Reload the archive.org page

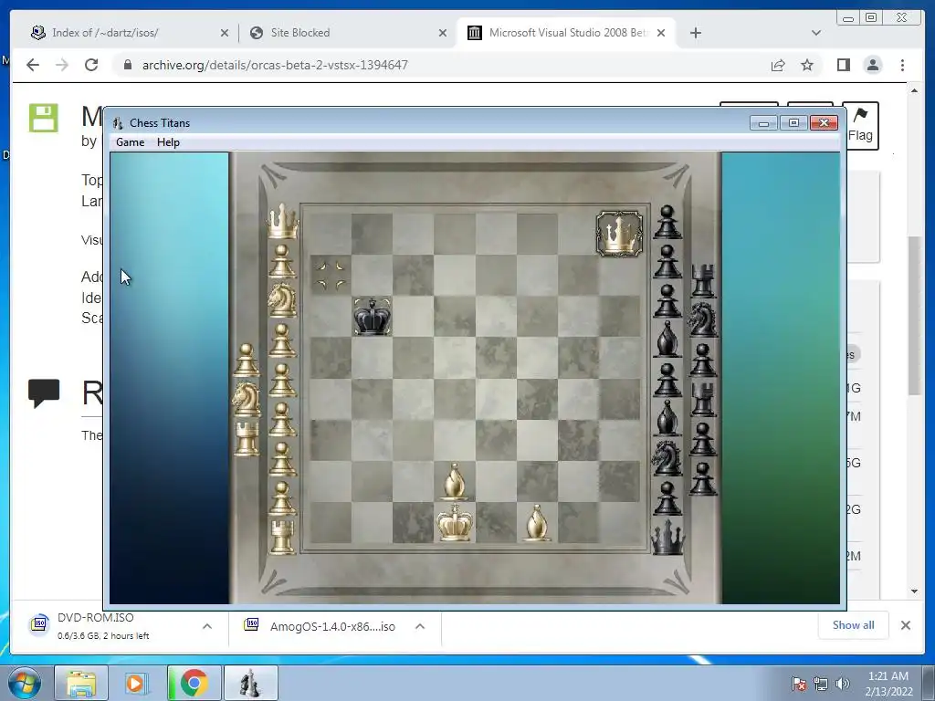click(x=91, y=65)
